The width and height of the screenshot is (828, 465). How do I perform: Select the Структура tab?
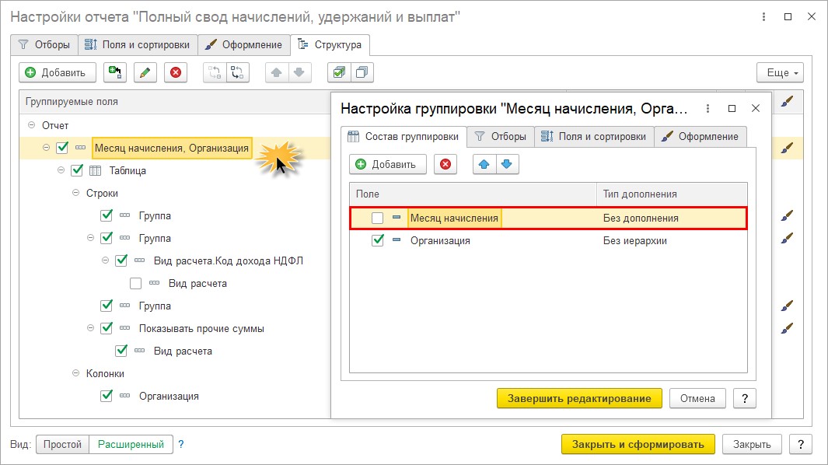coord(330,45)
